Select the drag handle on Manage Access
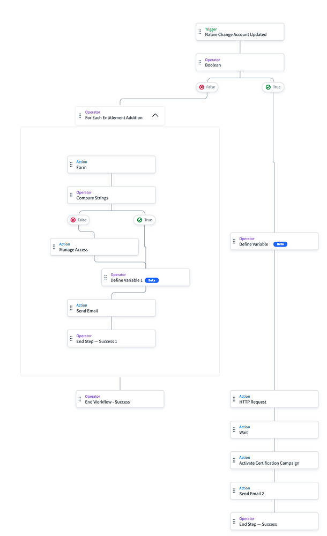The image size is (327, 536). click(x=54, y=247)
